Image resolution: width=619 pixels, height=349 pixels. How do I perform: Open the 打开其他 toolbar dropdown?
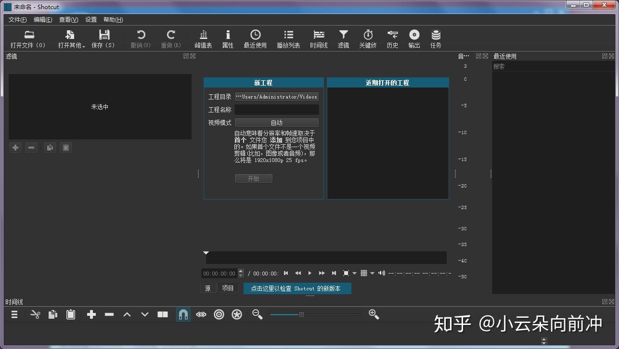click(72, 39)
